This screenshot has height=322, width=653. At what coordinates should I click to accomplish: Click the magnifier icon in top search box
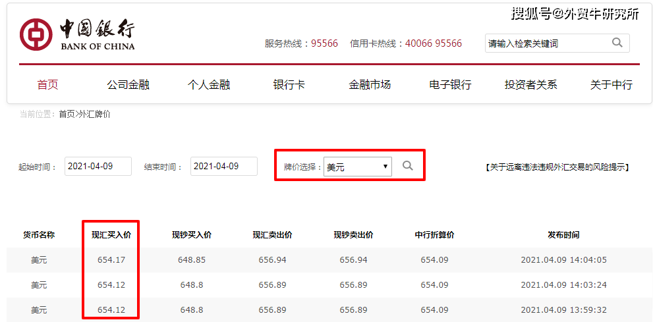click(x=617, y=43)
